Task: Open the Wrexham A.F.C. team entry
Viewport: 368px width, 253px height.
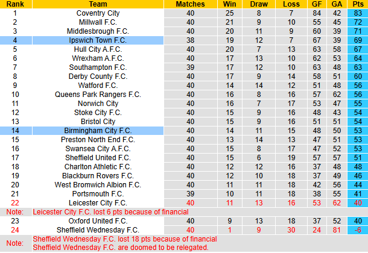Action: (x=98, y=58)
